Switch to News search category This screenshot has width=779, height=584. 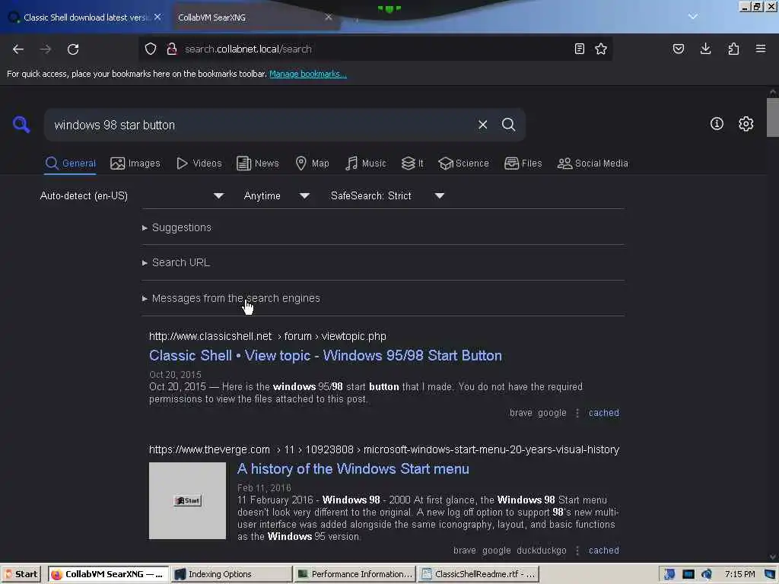(257, 163)
